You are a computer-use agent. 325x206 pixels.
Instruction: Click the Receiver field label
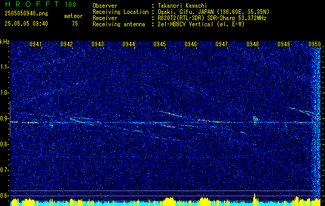pos(105,18)
